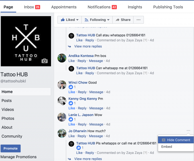194x161 pixels.
Task: Select Hide Comment in the popup menu
Action: 176,140
